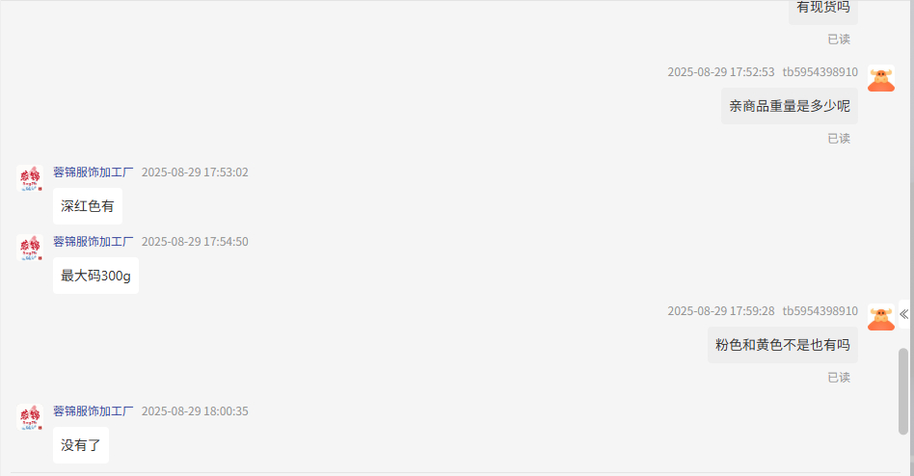Screen dimensions: 914x476
Task: Click seller name 蓉锦服饰加工厂 at 18:00:35
Action: [94, 411]
